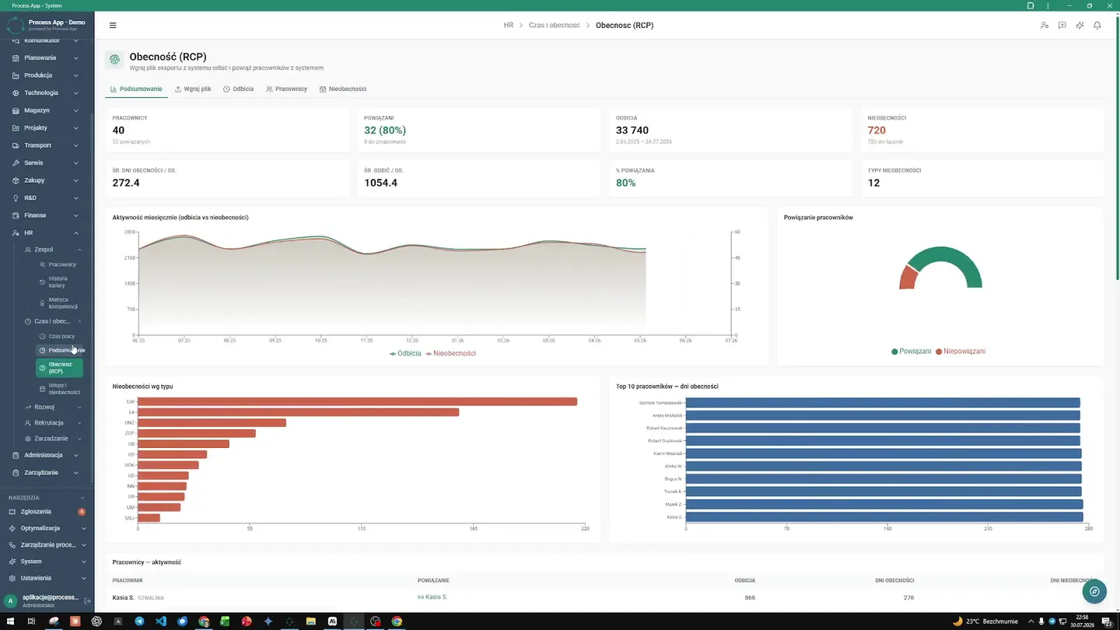
Task: Collapse the Narzędzia section chevron
Action: click(83, 498)
